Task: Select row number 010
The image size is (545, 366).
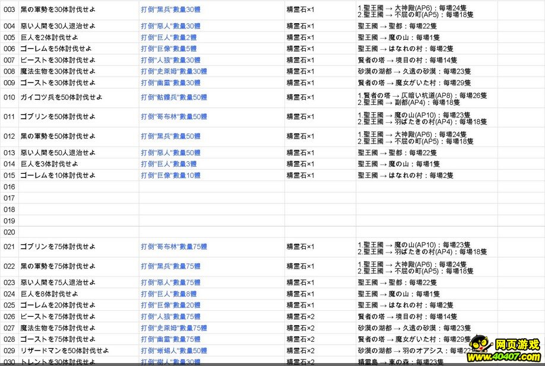Action: (x=9, y=97)
